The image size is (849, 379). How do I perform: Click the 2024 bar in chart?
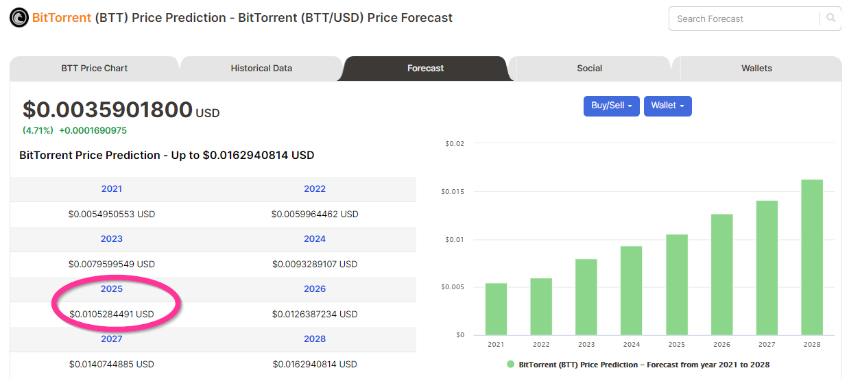(632, 291)
